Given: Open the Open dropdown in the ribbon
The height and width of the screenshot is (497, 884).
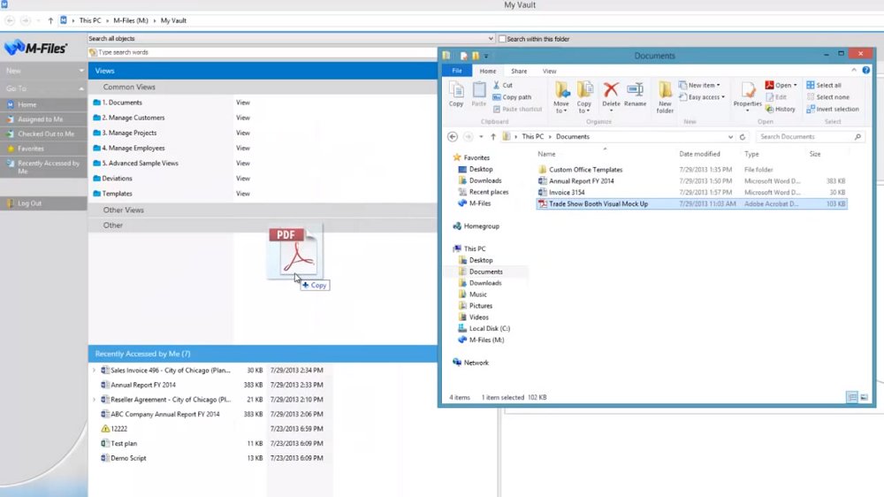Looking at the screenshot, I should point(781,85).
